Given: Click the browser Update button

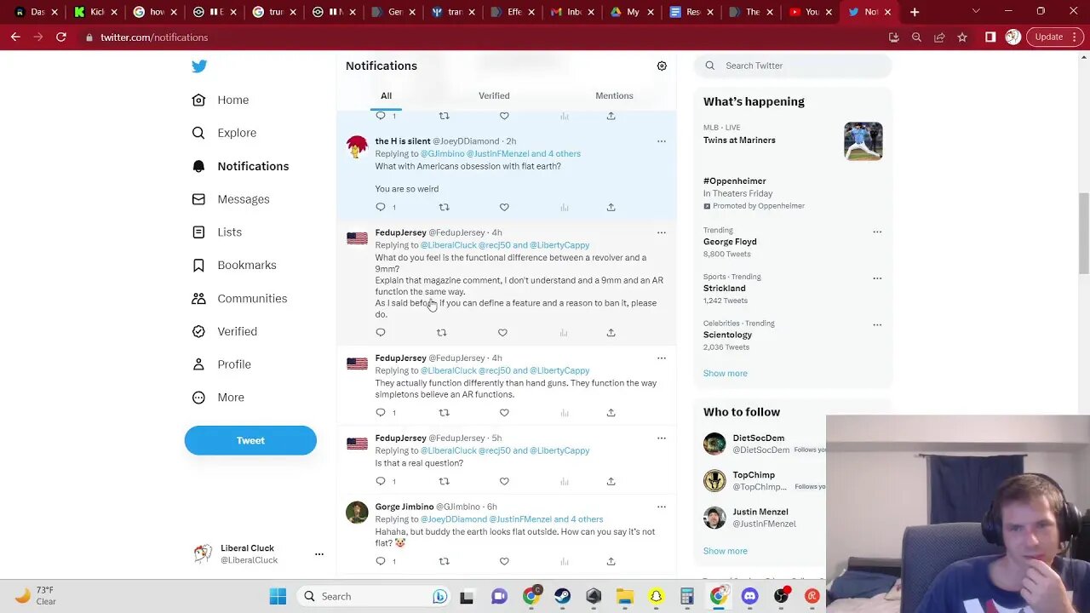Looking at the screenshot, I should click(1054, 37).
